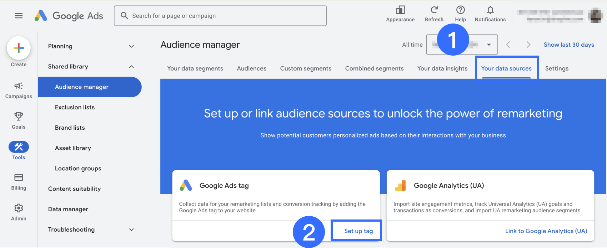Viewport: 607px width, 248px height.
Task: Click Show last 30 days link
Action: (x=569, y=45)
